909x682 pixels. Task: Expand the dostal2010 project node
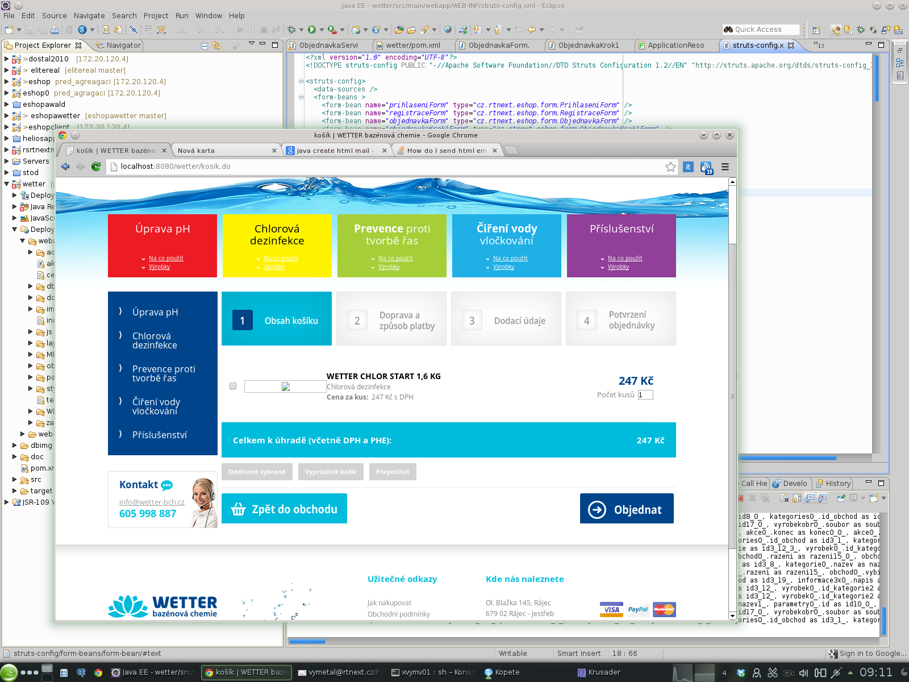click(6, 59)
